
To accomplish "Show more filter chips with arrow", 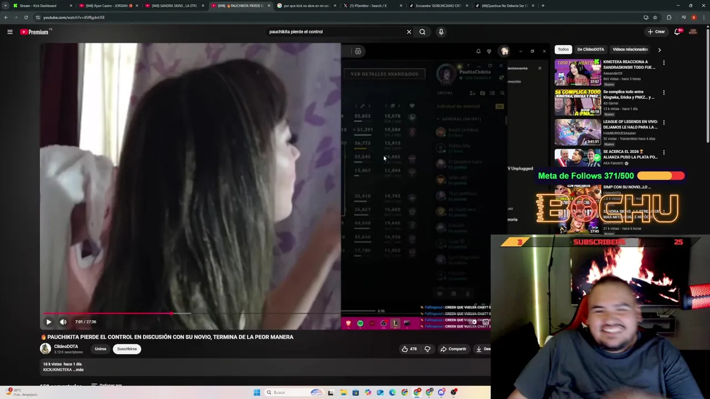I will (x=659, y=50).
